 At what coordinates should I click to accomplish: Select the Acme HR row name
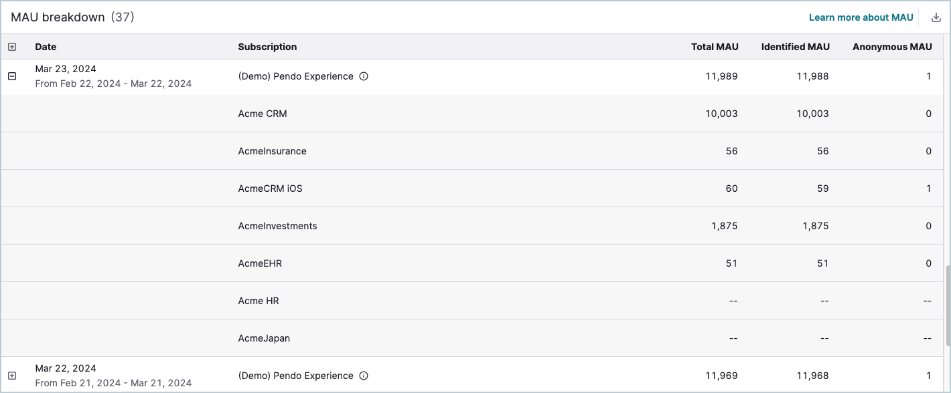[259, 301]
